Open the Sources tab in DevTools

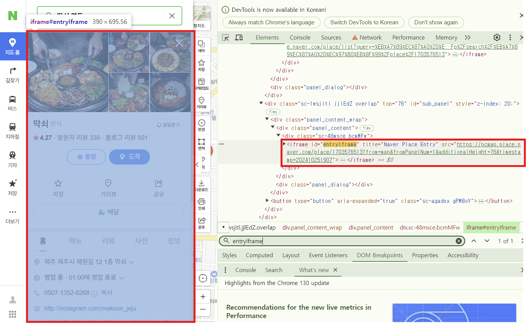tap(331, 37)
